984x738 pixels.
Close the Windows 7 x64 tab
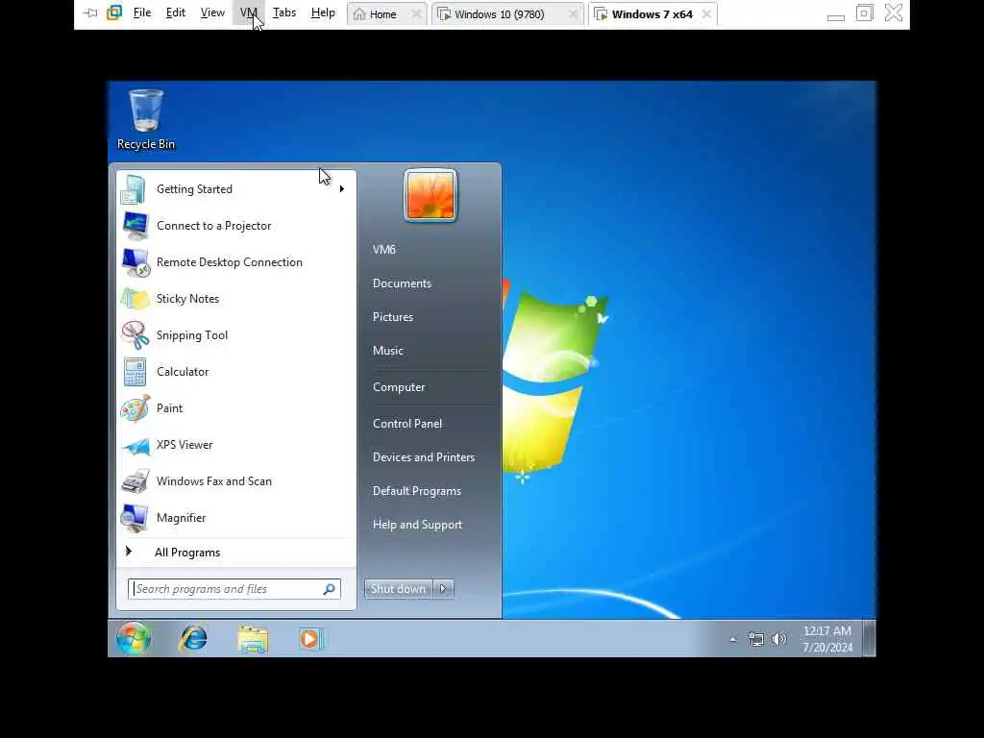pos(706,13)
